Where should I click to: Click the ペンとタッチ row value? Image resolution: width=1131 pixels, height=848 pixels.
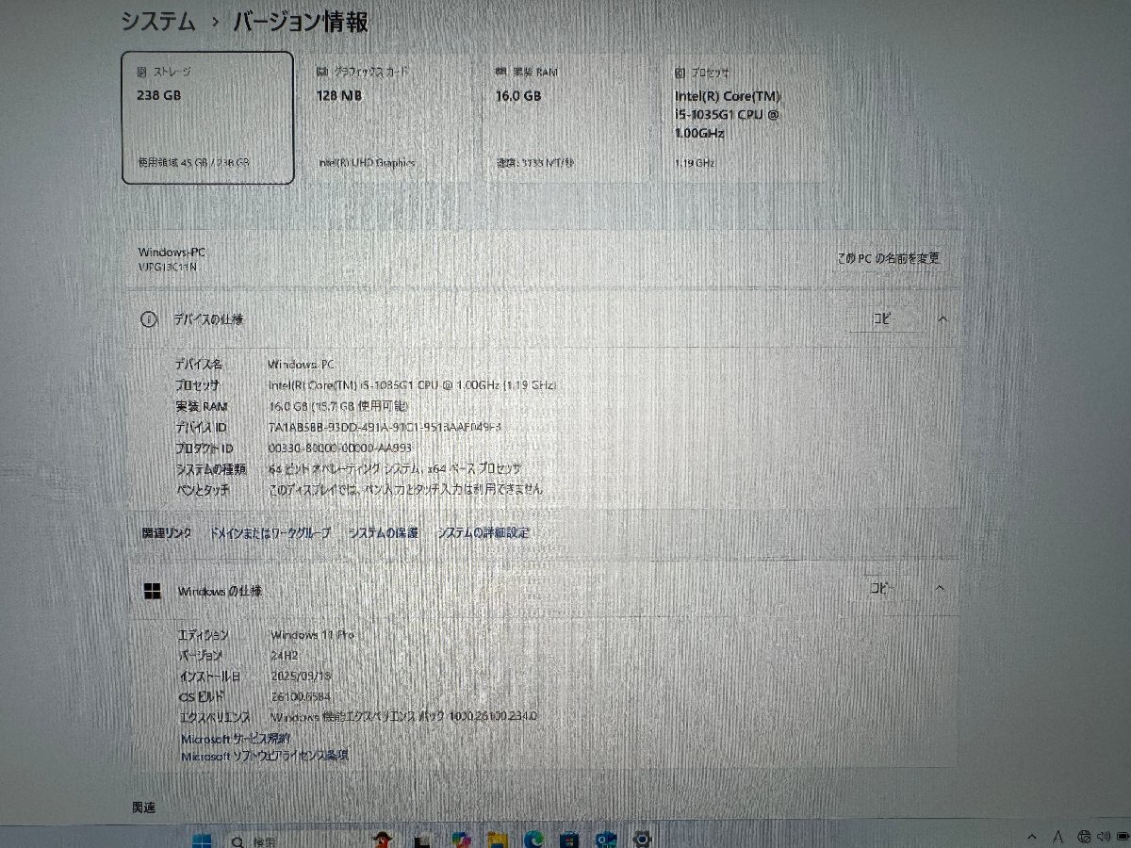[406, 489]
